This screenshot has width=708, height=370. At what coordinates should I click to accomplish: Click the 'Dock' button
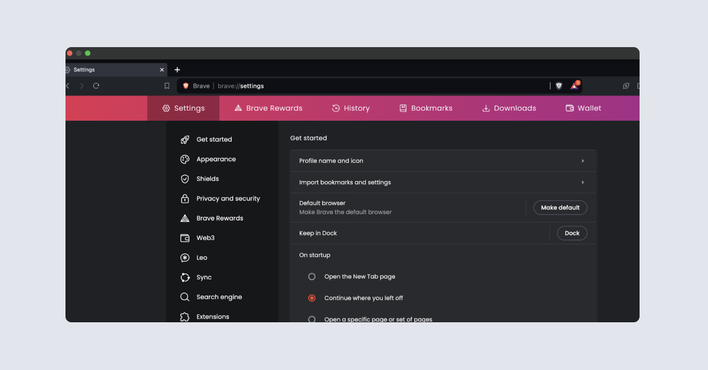[x=572, y=233]
